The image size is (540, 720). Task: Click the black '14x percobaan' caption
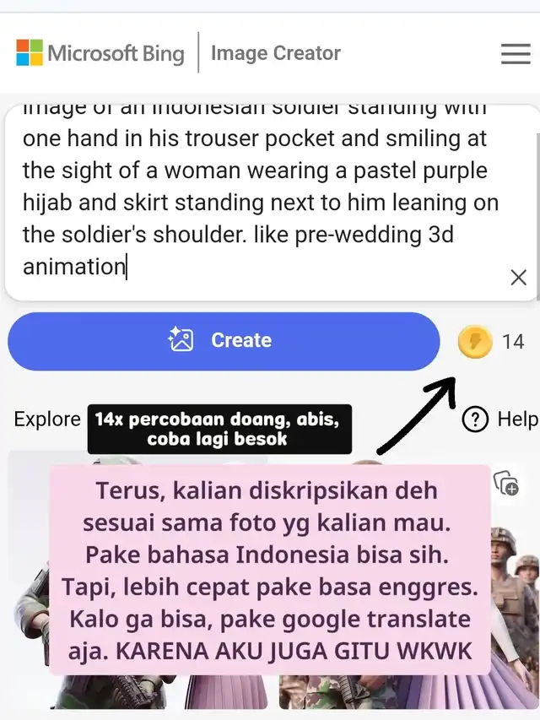tap(219, 429)
